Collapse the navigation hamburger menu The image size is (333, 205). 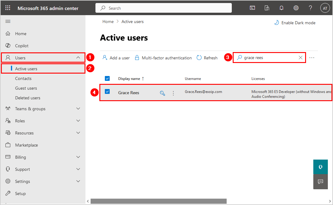point(8,21)
